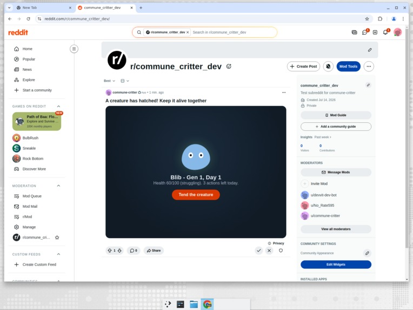Viewport: 413px width, 310px height.
Task: Share the creature post
Action: click(x=154, y=250)
